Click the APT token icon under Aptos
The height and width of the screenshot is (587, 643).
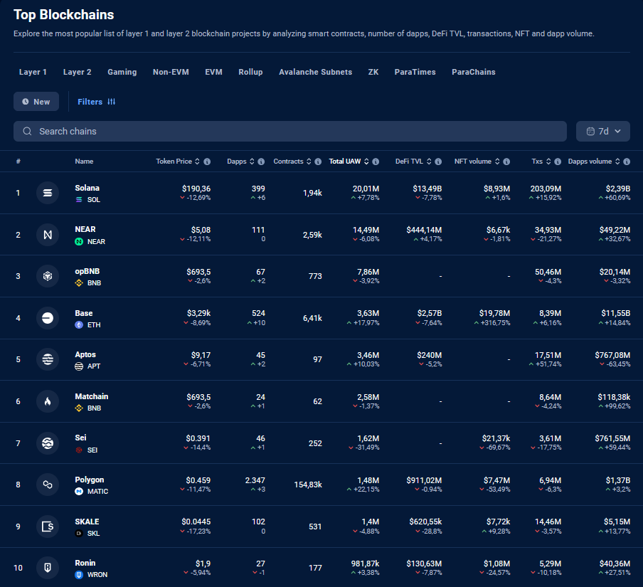(79, 366)
